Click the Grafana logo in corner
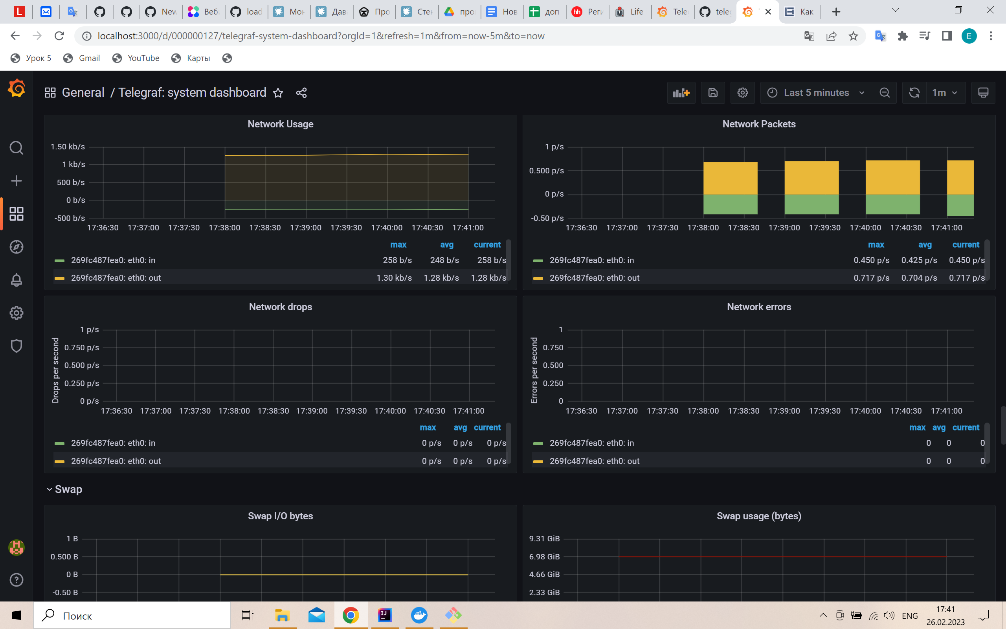The width and height of the screenshot is (1006, 629). [x=16, y=88]
